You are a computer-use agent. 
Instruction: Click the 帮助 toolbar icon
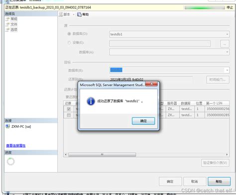79,14
